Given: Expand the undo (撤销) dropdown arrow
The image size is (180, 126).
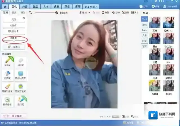Looking at the screenshot, I should 89,13.
